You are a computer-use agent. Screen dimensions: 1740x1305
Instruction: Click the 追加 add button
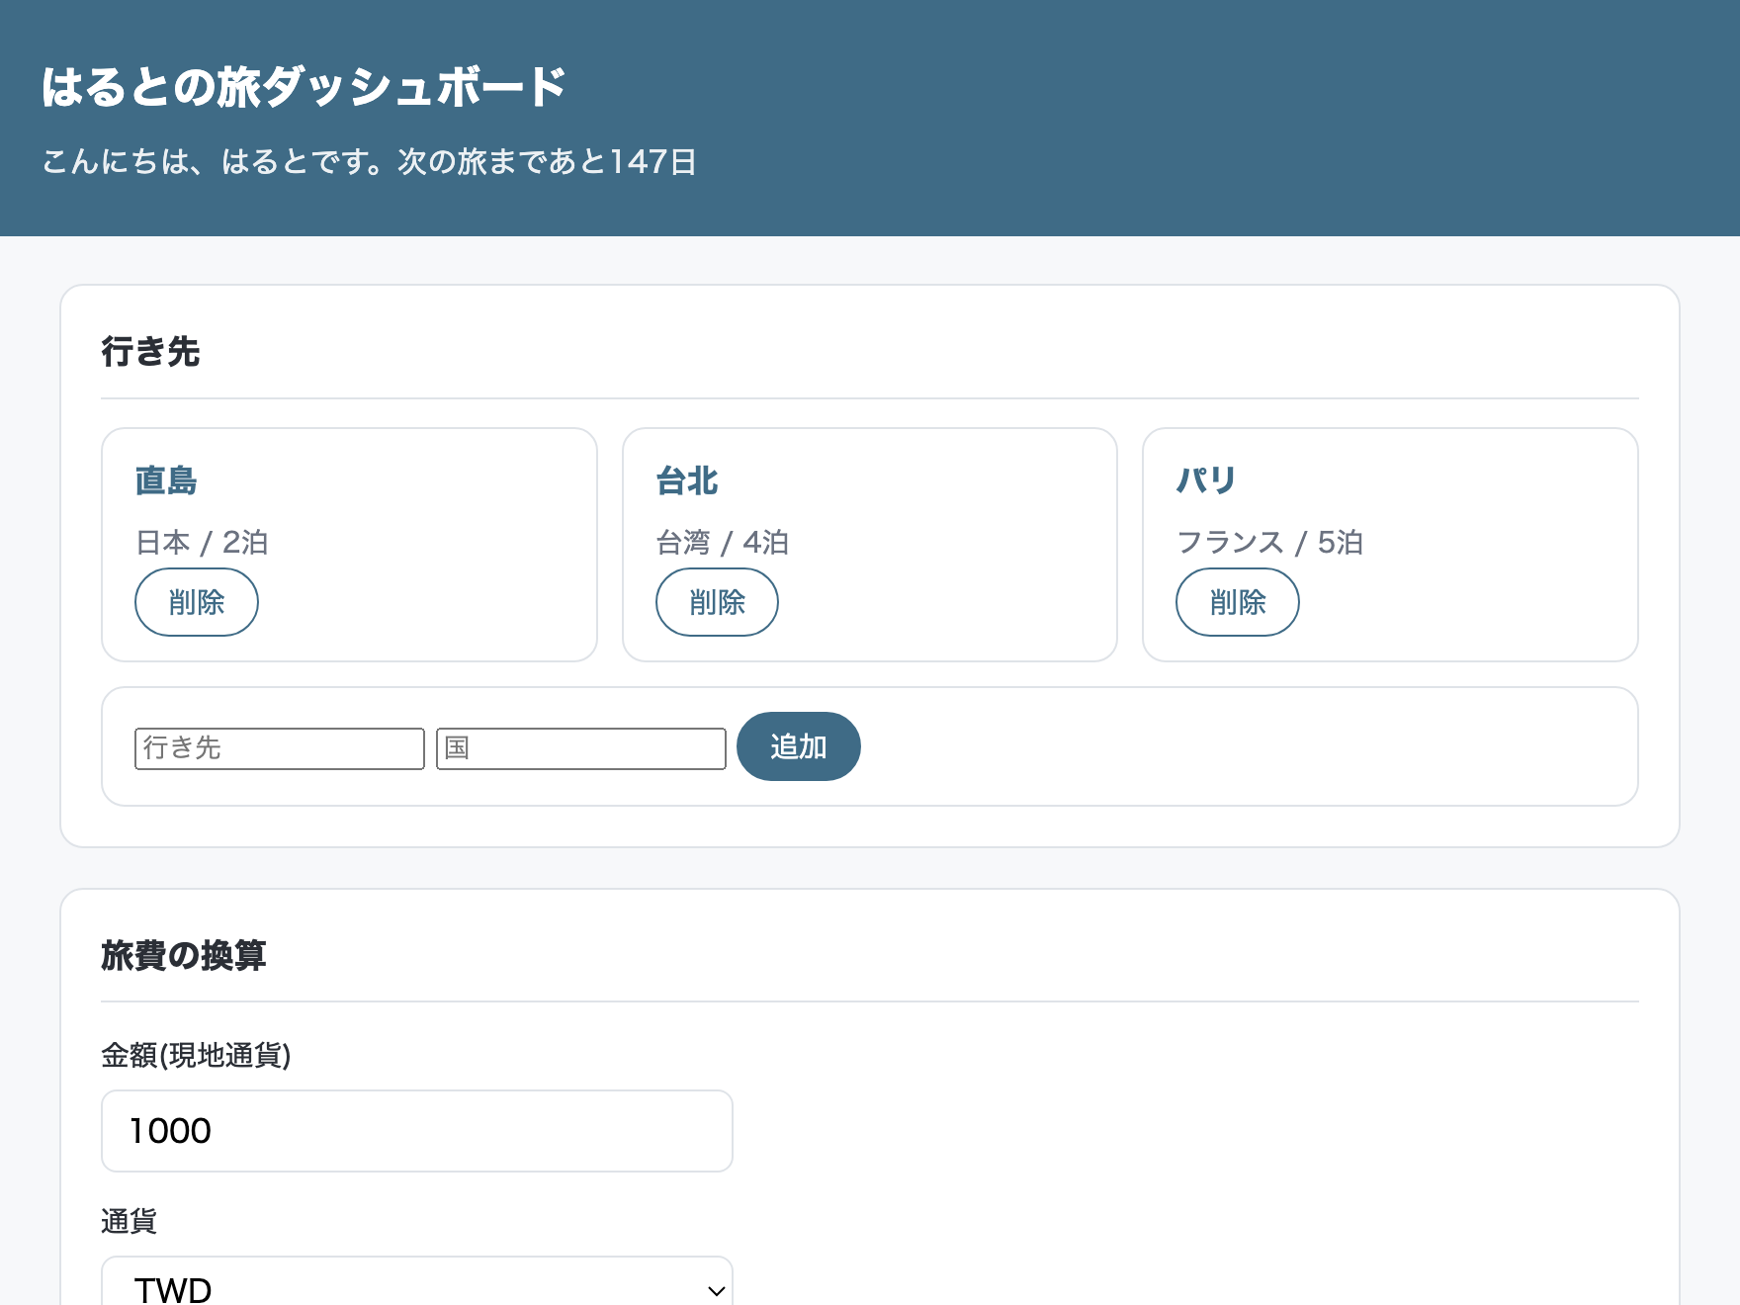click(798, 746)
